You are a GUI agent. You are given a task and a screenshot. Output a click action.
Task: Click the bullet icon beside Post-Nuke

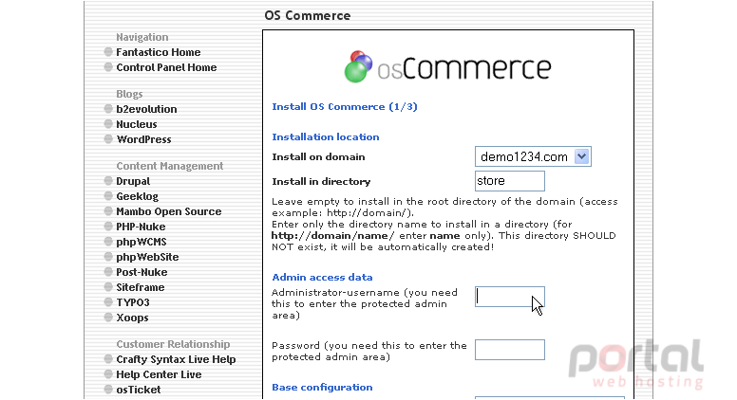(108, 271)
